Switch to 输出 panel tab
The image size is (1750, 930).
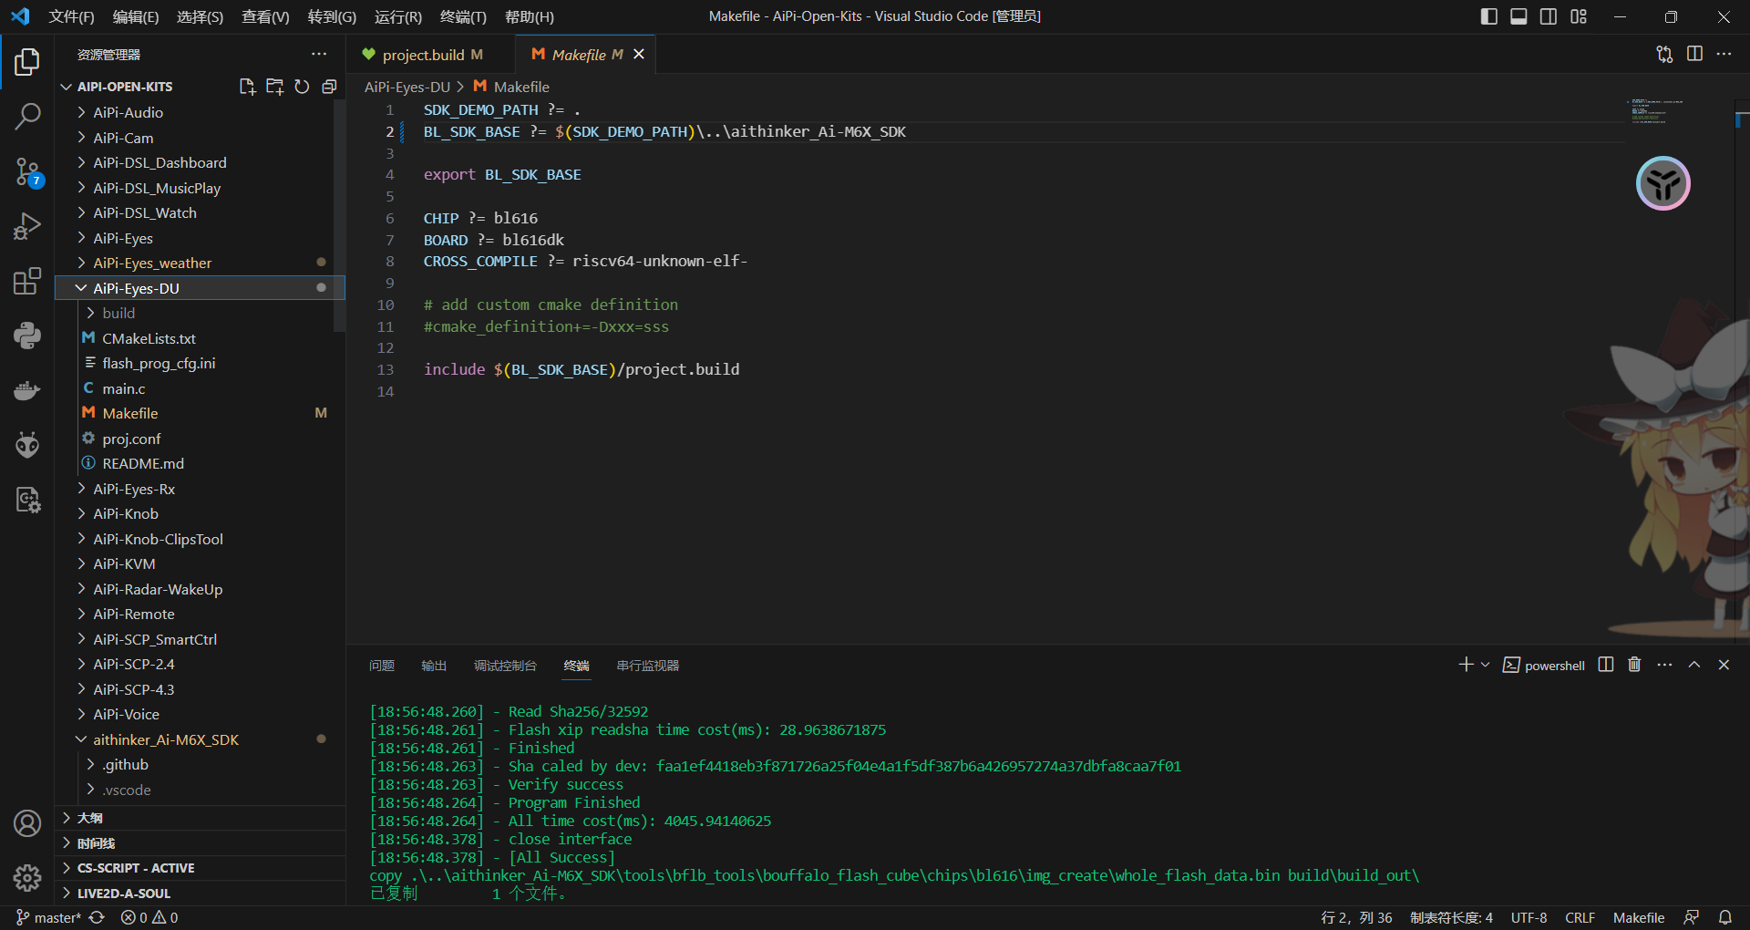[434, 666]
